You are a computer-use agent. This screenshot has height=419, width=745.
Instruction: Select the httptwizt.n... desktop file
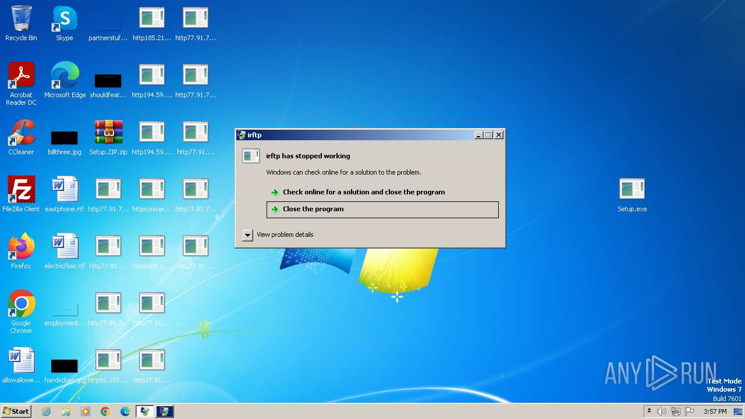[x=152, y=251]
